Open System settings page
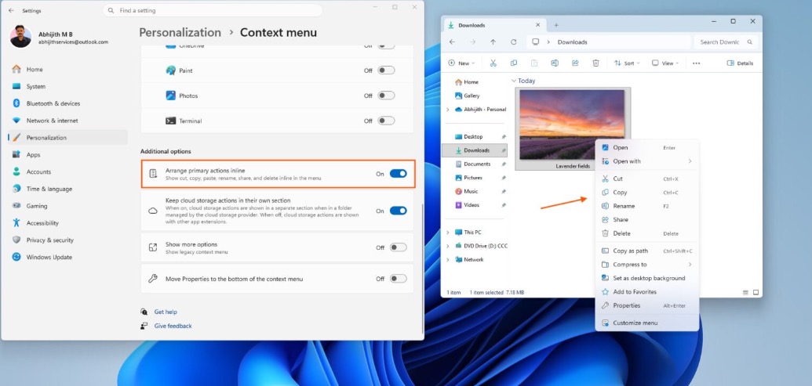The width and height of the screenshot is (812, 386). [67, 86]
